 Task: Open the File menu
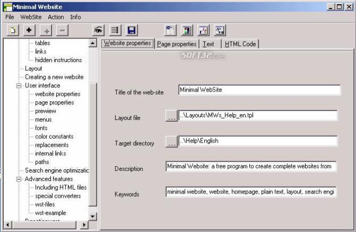click(10, 17)
